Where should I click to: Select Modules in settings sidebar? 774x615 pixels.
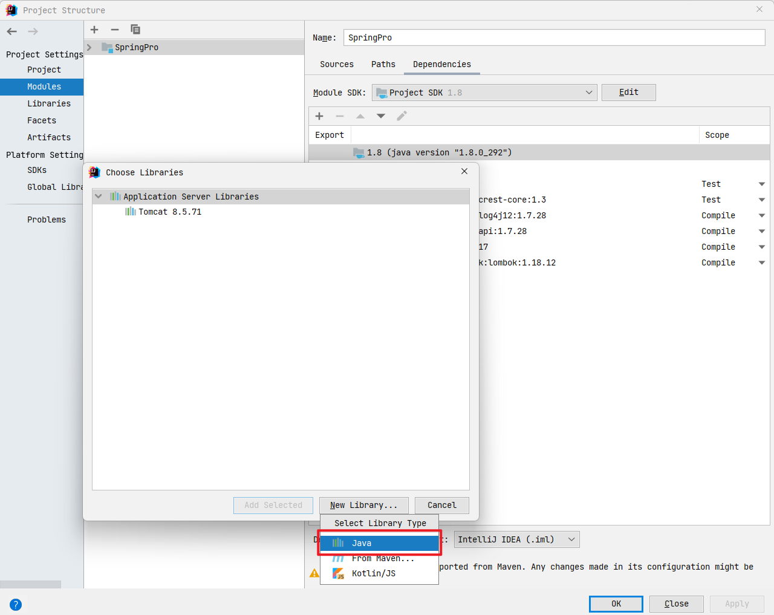tap(42, 86)
